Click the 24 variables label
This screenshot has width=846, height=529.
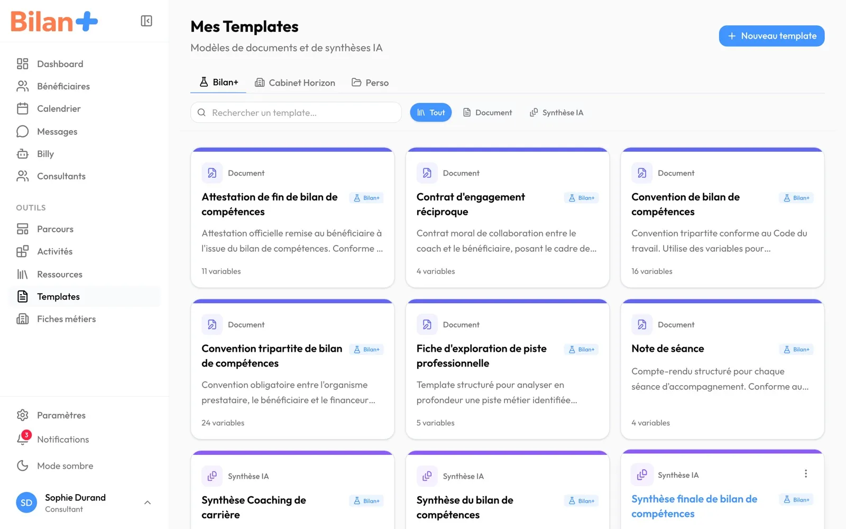pyautogui.click(x=223, y=423)
